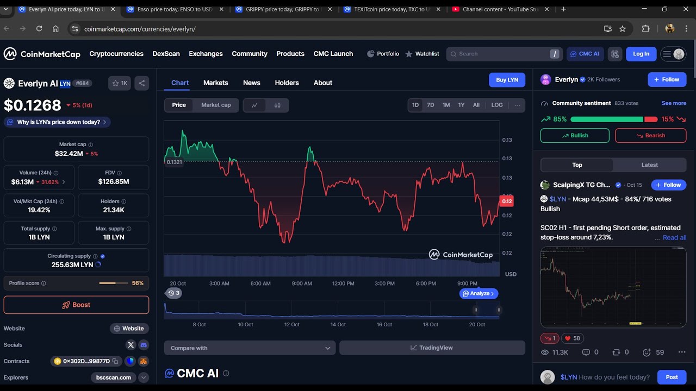The height and width of the screenshot is (391, 696).
Task: Click the CoinMarketCap logo
Action: 42,54
